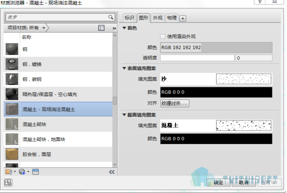Click the 胶合板，面层 wood thumbnail
The height and width of the screenshot is (193, 287).
tap(12, 154)
